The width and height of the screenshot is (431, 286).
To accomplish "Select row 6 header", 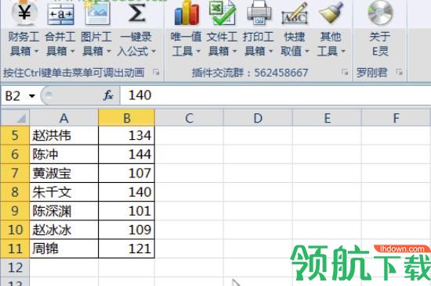I will [15, 155].
